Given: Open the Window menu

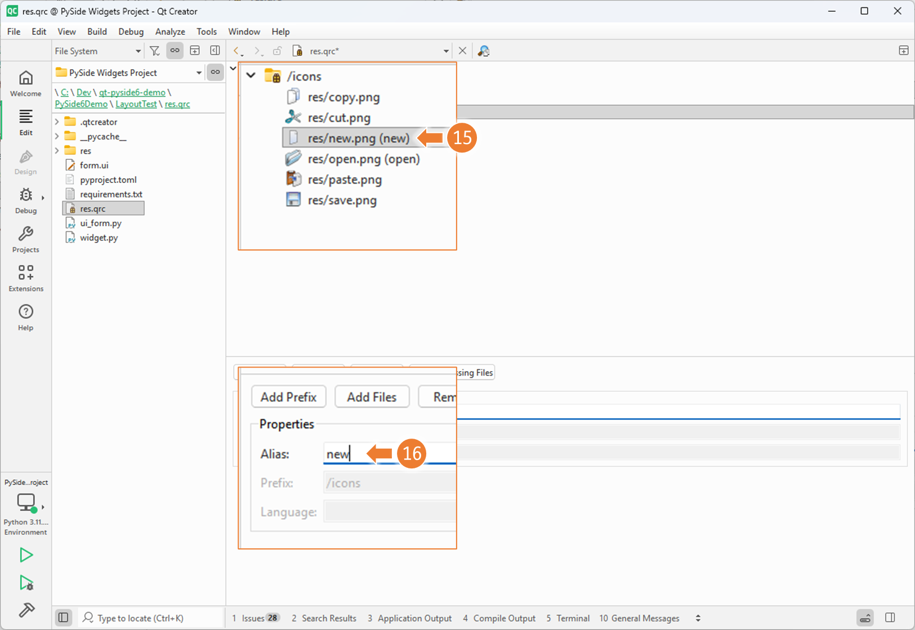Looking at the screenshot, I should [x=244, y=32].
